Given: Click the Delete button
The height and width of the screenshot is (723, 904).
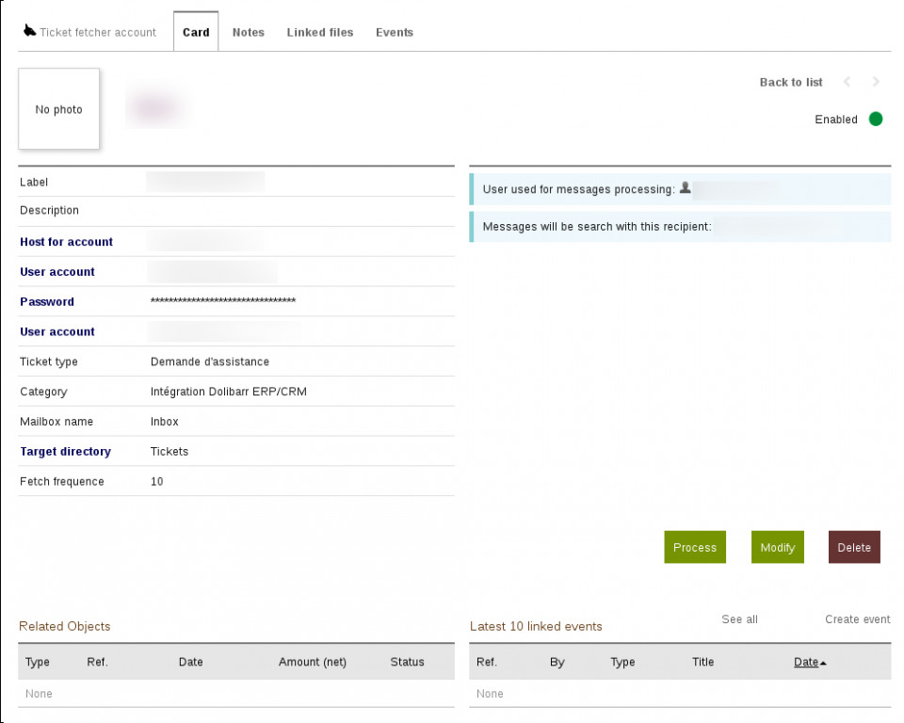Looking at the screenshot, I should point(854,547).
